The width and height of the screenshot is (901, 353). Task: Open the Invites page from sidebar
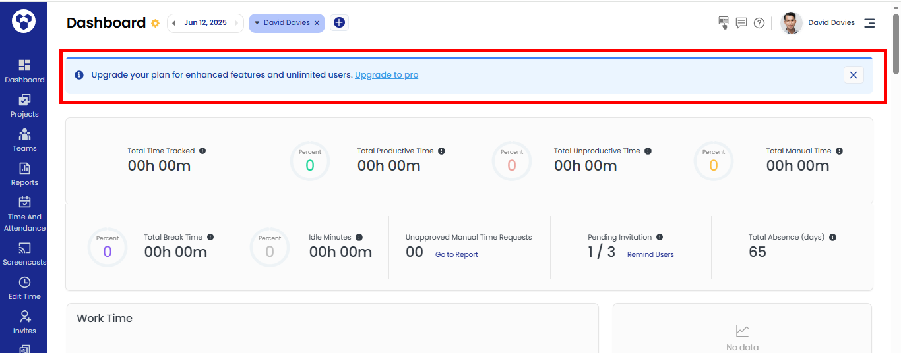pos(24,322)
